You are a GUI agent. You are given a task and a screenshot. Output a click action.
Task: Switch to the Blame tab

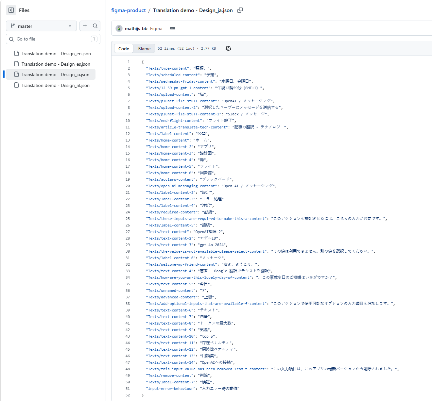click(144, 49)
